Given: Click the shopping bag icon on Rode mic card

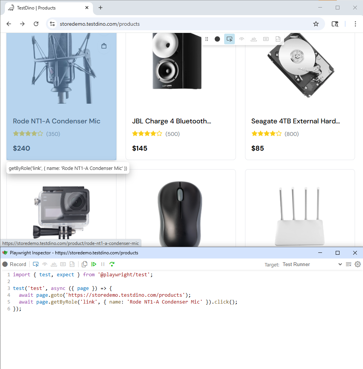Looking at the screenshot, I should click(104, 46).
